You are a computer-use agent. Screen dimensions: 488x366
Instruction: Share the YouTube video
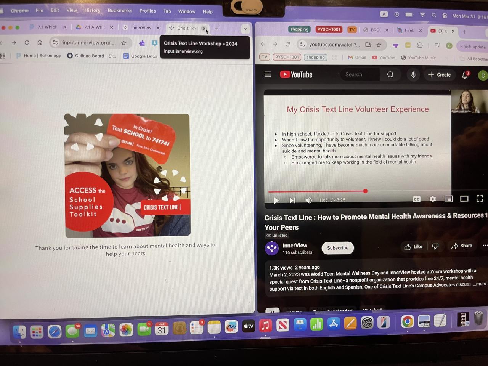[x=462, y=246]
